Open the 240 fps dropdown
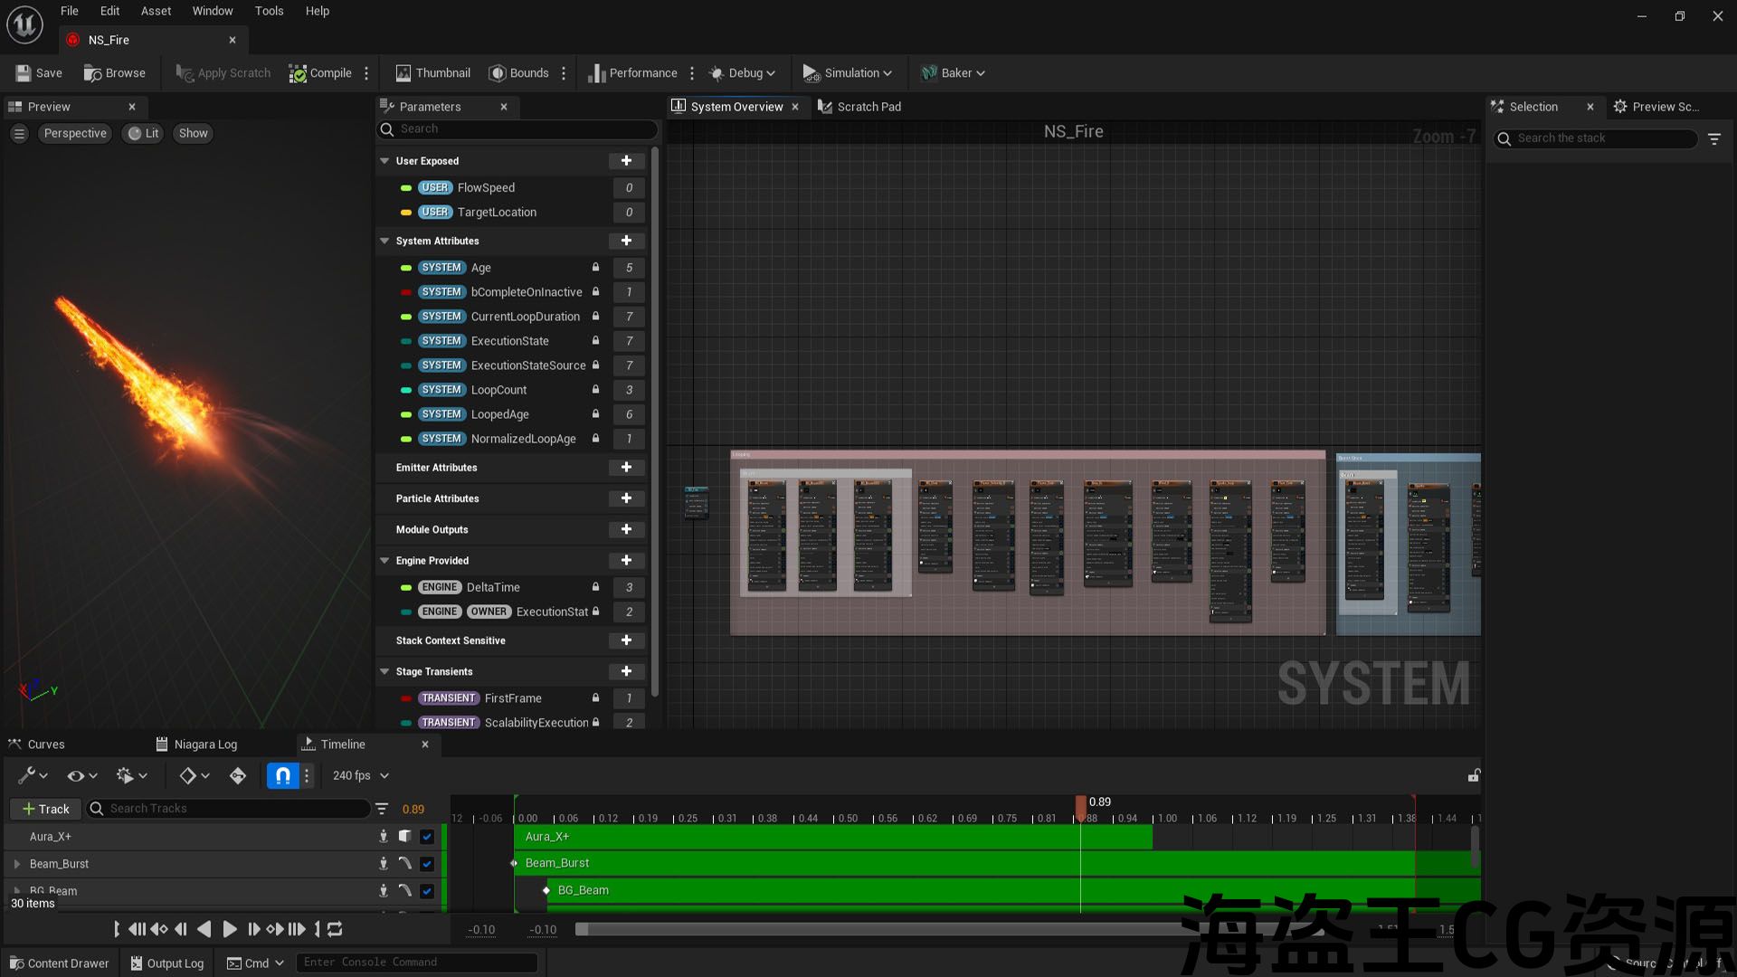The height and width of the screenshot is (977, 1737). point(360,775)
